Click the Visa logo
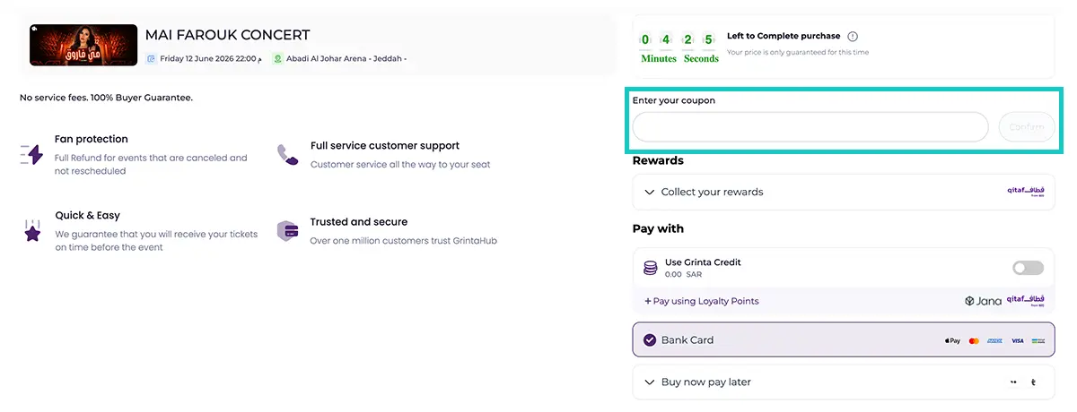The width and height of the screenshot is (1077, 412). 1017,340
